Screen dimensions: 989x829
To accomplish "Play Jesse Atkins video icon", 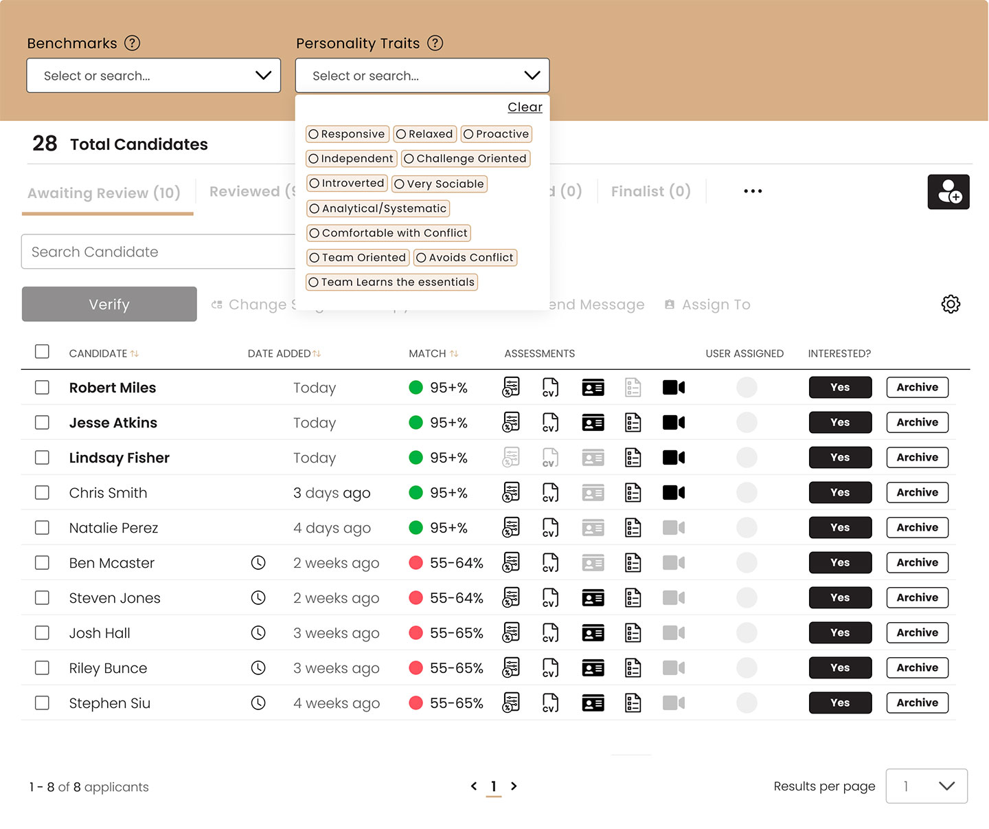I will 674,423.
